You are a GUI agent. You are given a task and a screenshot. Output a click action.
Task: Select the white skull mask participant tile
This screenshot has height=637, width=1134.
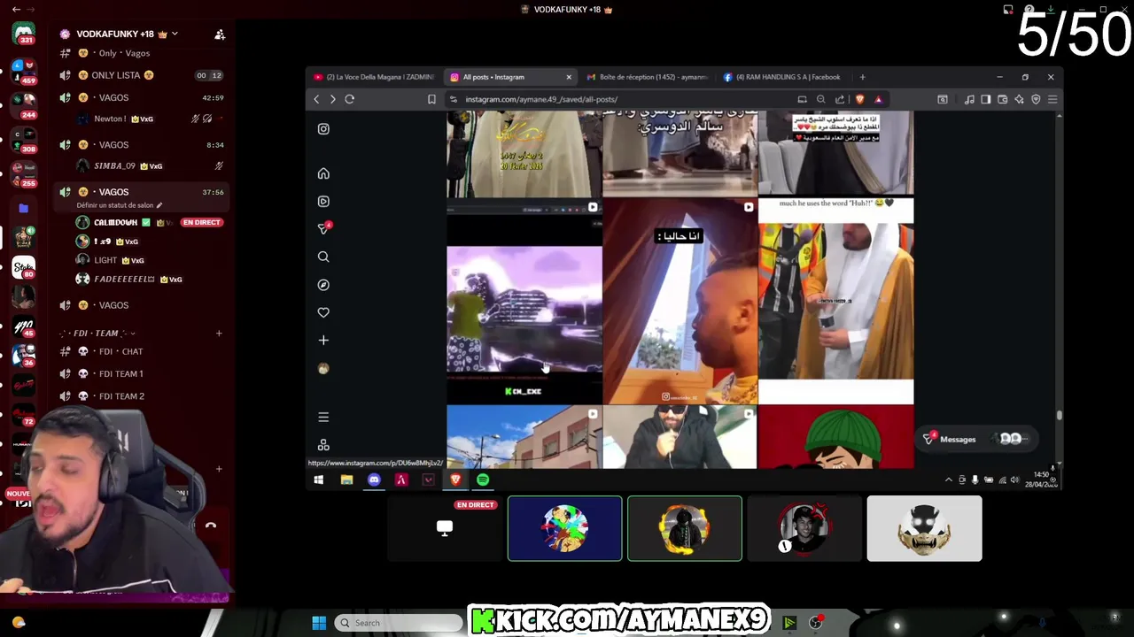click(x=924, y=528)
